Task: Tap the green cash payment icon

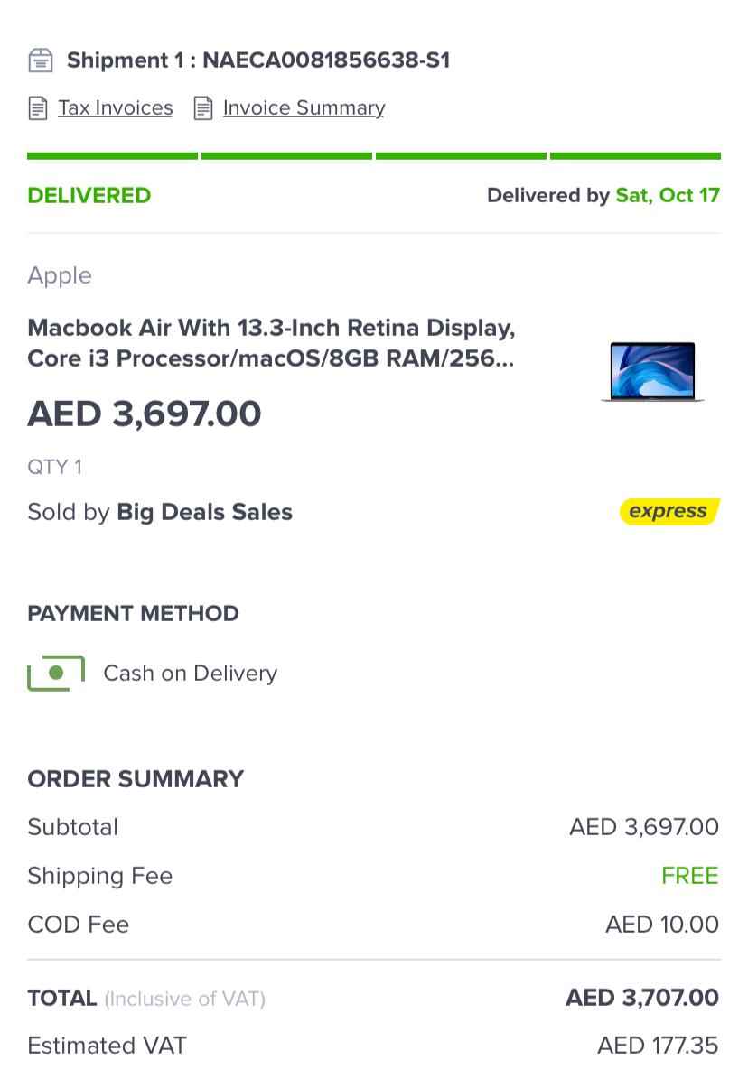Action: coord(56,673)
